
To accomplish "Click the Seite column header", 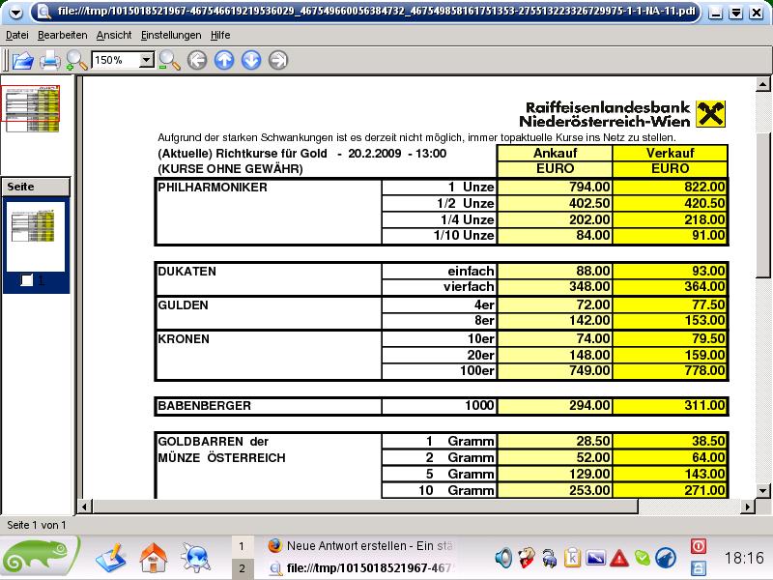I will coord(35,186).
